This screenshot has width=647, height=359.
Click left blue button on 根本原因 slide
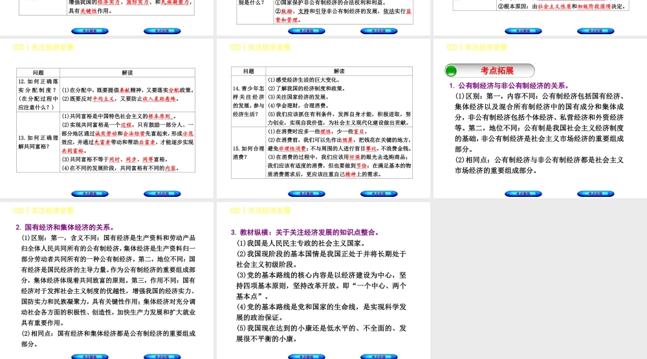pos(523,31)
